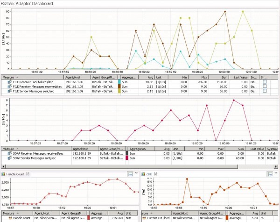
Task: Click the Avg column header in the FILE table
Action: tap(147, 77)
